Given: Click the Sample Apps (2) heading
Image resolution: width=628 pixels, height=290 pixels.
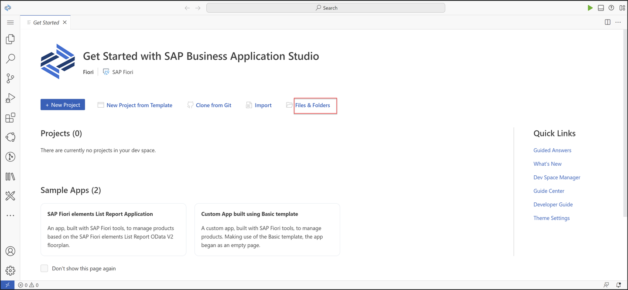Looking at the screenshot, I should coord(71,190).
